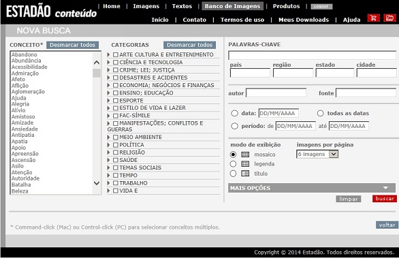Select 'Abandono' in the concept list
Image resolution: width=399 pixels, height=258 pixels.
click(x=25, y=54)
